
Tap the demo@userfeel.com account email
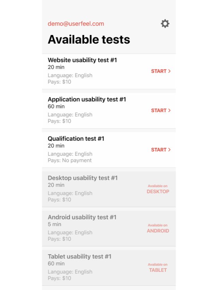(76, 24)
